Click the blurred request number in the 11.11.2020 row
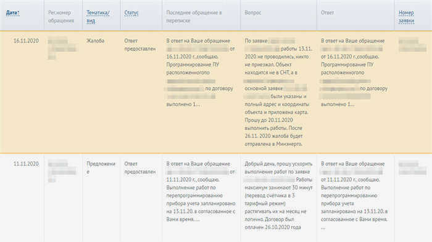Image resolution: width=432 pixels, height=242 pixels. (x=412, y=168)
